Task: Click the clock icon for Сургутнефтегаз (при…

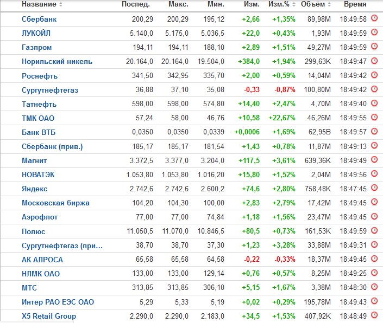Action: [x=374, y=244]
